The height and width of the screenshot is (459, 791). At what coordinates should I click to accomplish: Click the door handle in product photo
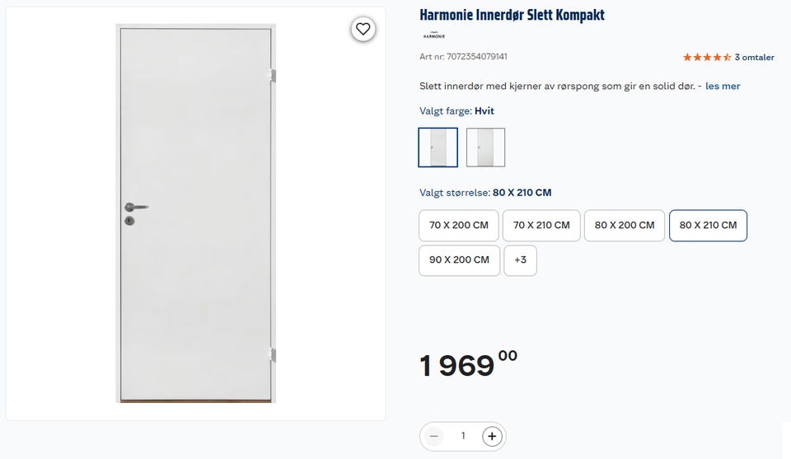(x=136, y=208)
